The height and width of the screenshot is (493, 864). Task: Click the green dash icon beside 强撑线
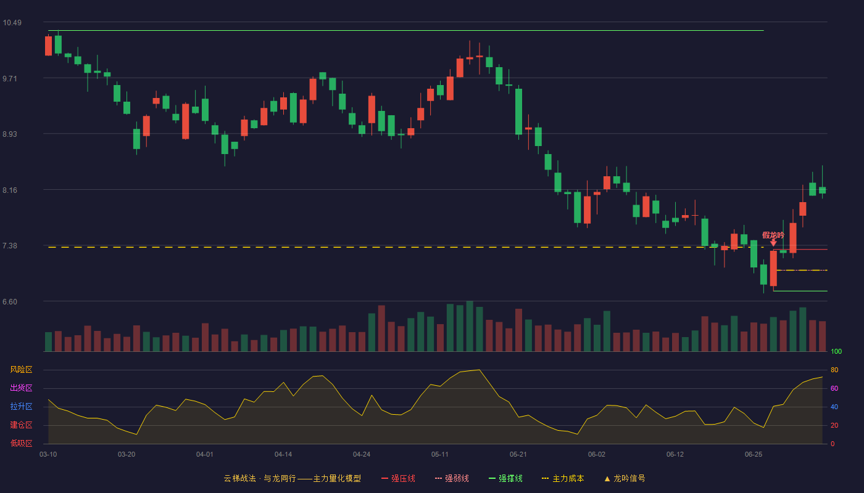tap(492, 478)
